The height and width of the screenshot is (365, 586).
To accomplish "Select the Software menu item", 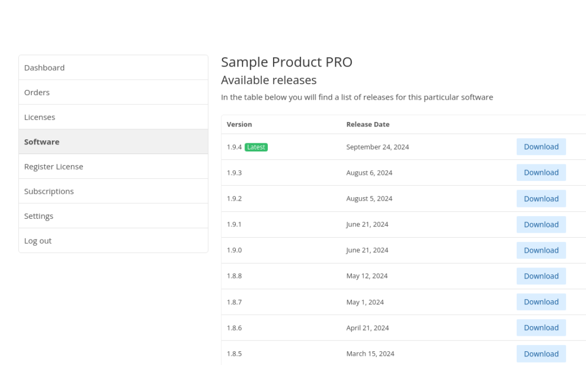I will point(42,142).
